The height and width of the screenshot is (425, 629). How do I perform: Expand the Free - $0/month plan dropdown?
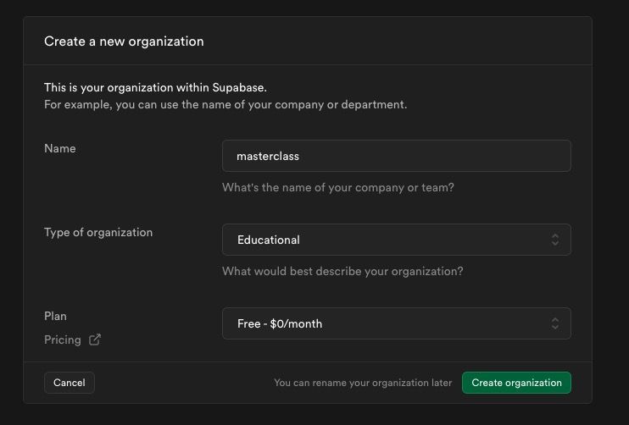[397, 323]
